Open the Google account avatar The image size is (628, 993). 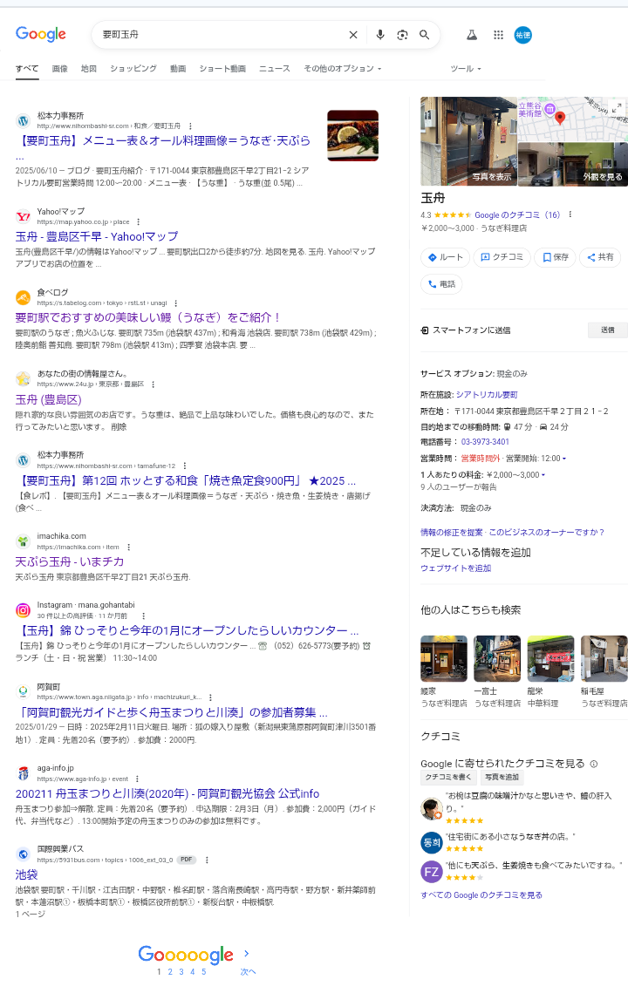pyautogui.click(x=522, y=35)
